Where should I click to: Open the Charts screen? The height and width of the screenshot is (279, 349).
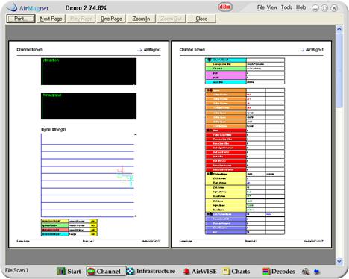(x=236, y=271)
